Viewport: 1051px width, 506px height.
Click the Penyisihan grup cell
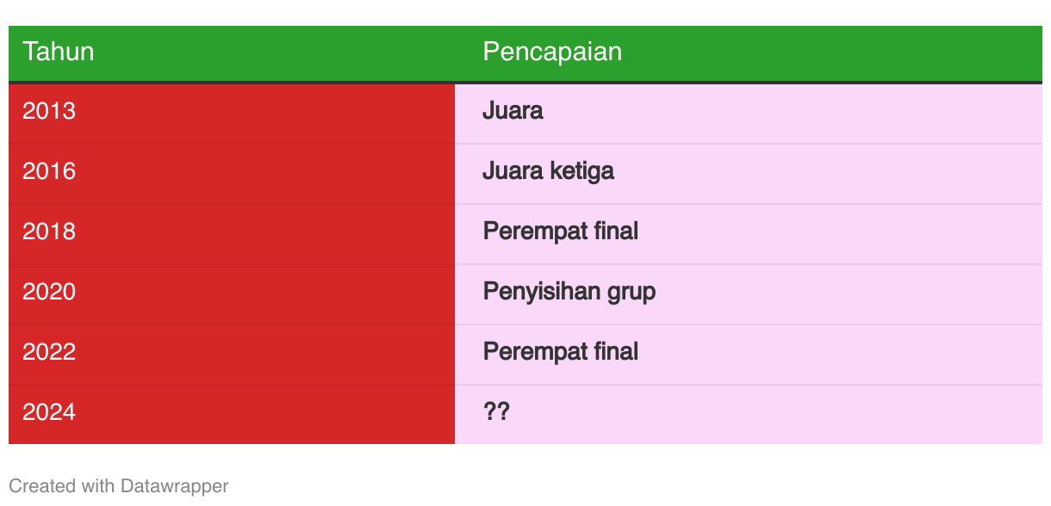749,294
